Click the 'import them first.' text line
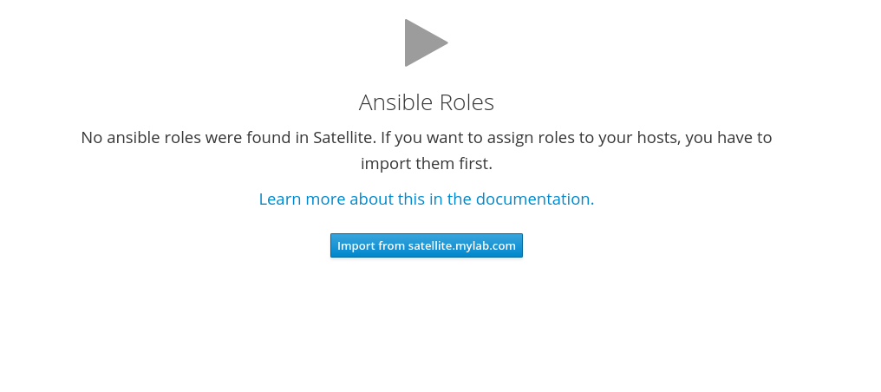The height and width of the screenshot is (392, 881). click(x=427, y=163)
